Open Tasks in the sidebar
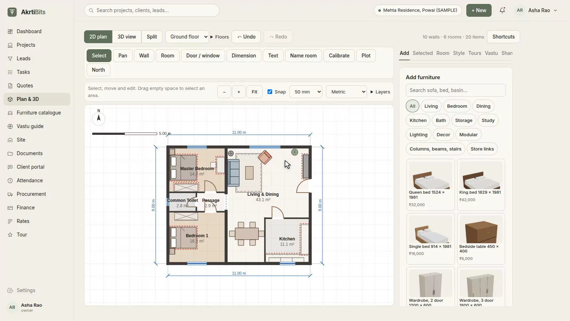Image resolution: width=570 pixels, height=321 pixels. (x=37, y=72)
